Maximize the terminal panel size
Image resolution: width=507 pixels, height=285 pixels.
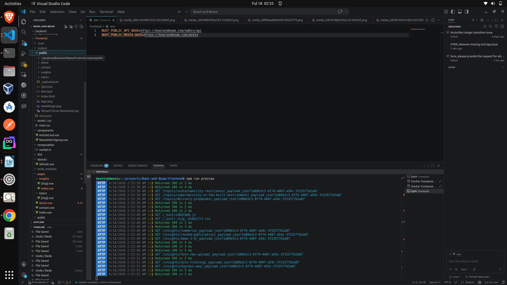(433, 166)
